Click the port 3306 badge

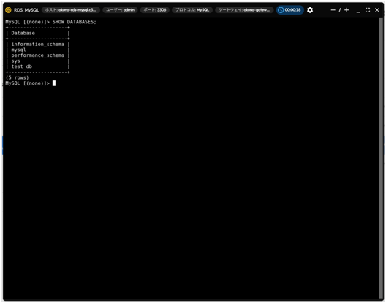(154, 10)
